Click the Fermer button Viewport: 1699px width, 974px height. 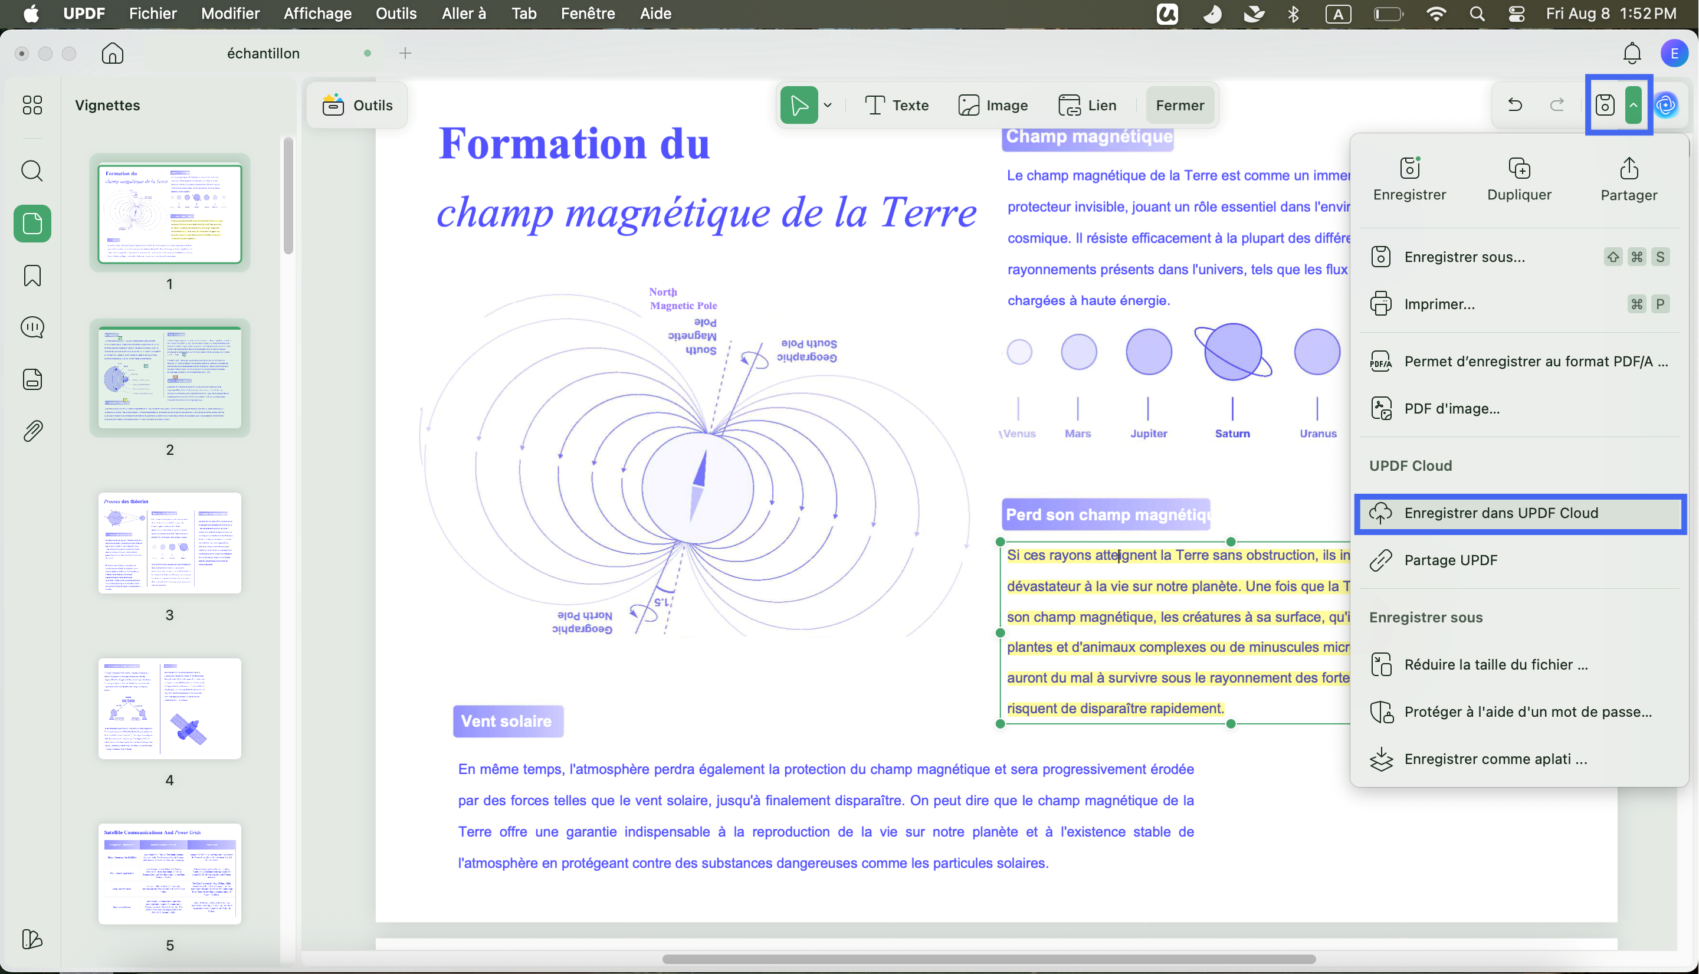pyautogui.click(x=1180, y=105)
